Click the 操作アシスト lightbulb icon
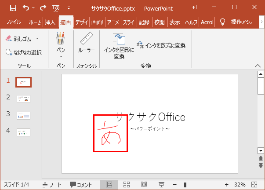The width and height of the screenshot is (265, 190). click(222, 22)
